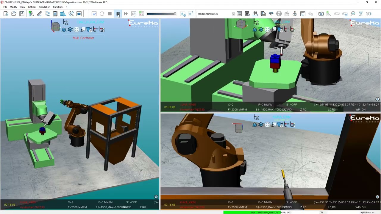Open the wrench and screwdriver settings icon

point(71,14)
